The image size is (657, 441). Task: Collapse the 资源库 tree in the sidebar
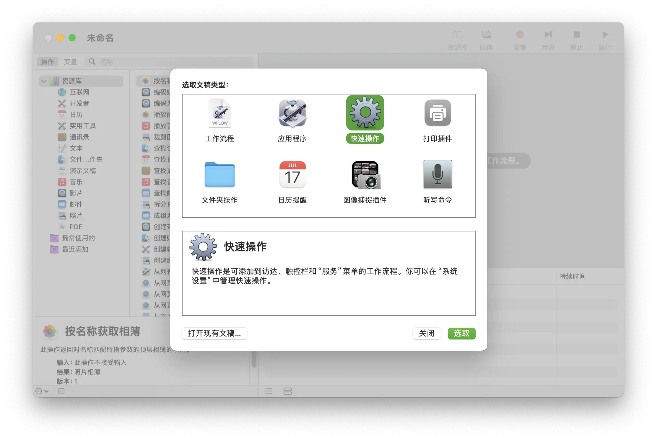[x=43, y=81]
